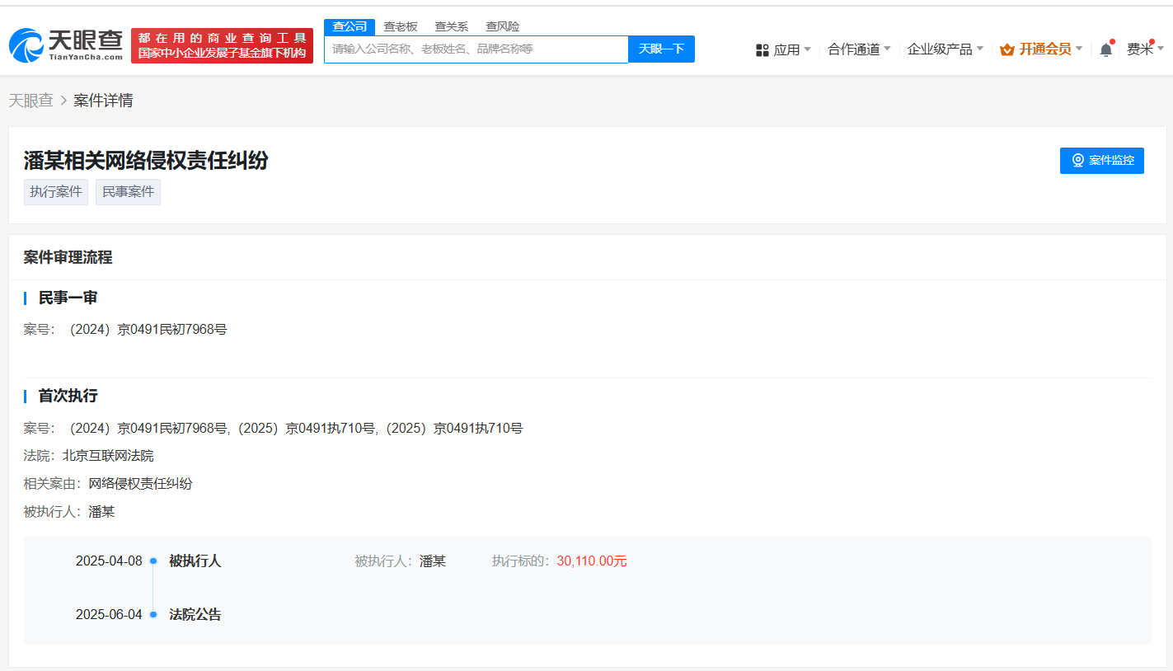This screenshot has width=1173, height=671.
Task: Open the 费米 user account menu
Action: [1145, 49]
